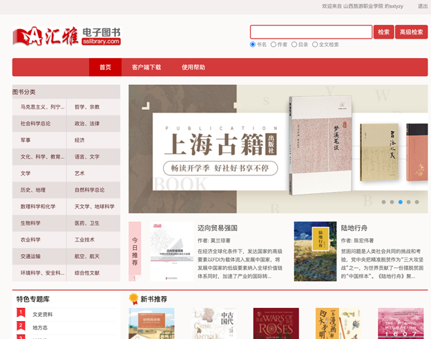
Task: Click the 汇雅电子图书 sslibrary logo
Action: click(67, 36)
